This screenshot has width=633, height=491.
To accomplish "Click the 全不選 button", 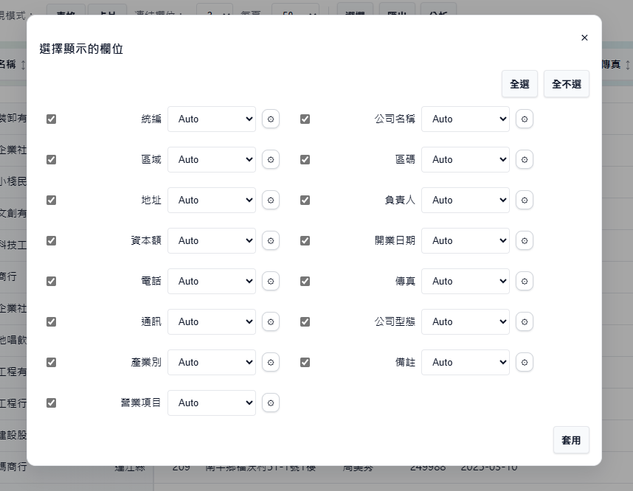I will (567, 84).
